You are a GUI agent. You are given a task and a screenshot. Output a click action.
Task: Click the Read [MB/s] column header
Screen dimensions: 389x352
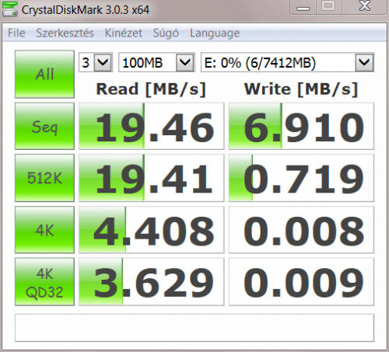point(151,89)
